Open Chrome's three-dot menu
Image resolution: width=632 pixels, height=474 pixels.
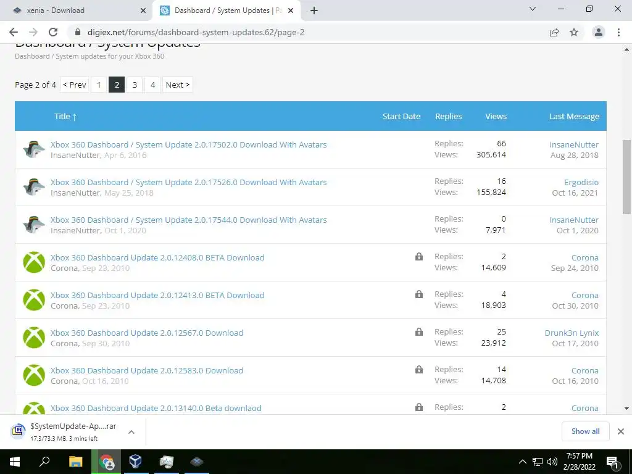click(x=618, y=32)
